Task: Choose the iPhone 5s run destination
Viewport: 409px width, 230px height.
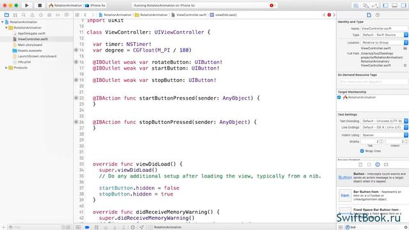Action: pyautogui.click(x=95, y=5)
